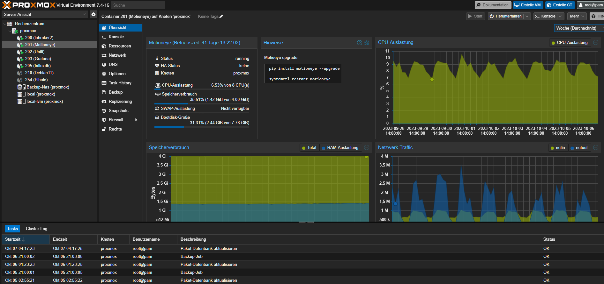Click into the Suche search field
Viewport: 604px width, 284px height.
138,5
